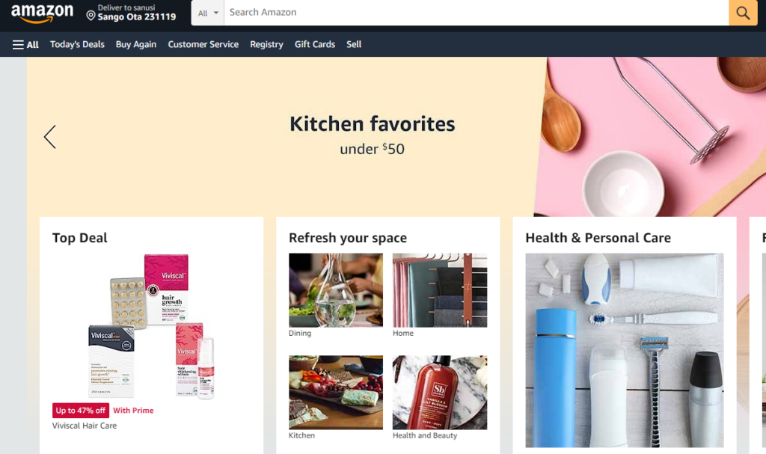Image resolution: width=766 pixels, height=454 pixels.
Task: Click the delivery location pin icon
Action: click(91, 16)
